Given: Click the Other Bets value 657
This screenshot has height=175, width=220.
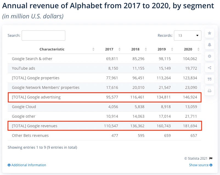Looking at the screenshot, I should coord(194,136).
